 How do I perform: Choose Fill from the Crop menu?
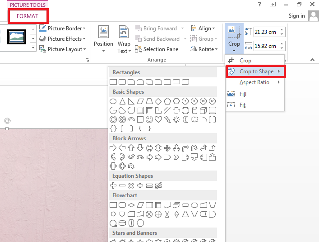pyautogui.click(x=243, y=94)
